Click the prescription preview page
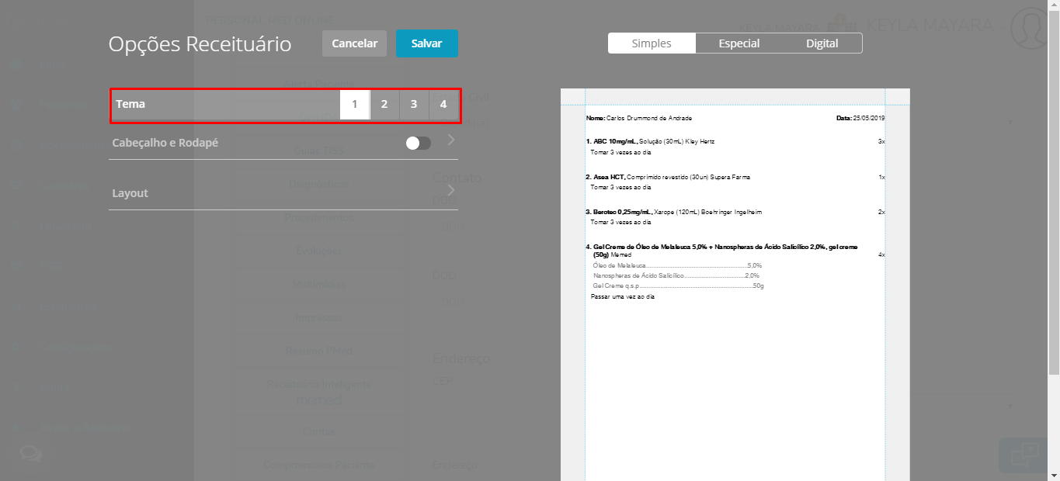1060x481 pixels. (x=735, y=285)
